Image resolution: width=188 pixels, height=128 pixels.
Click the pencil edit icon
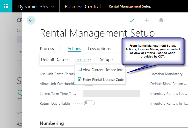pos(132,20)
